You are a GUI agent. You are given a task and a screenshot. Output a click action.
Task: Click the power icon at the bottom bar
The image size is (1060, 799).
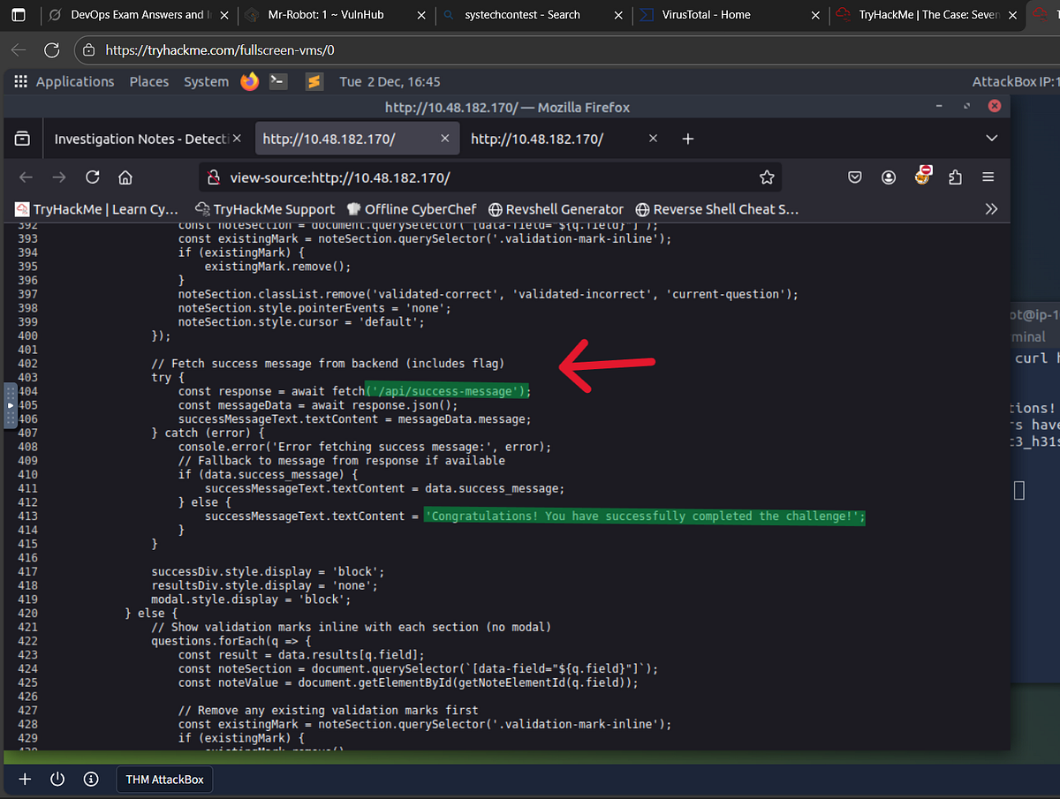[x=57, y=779]
